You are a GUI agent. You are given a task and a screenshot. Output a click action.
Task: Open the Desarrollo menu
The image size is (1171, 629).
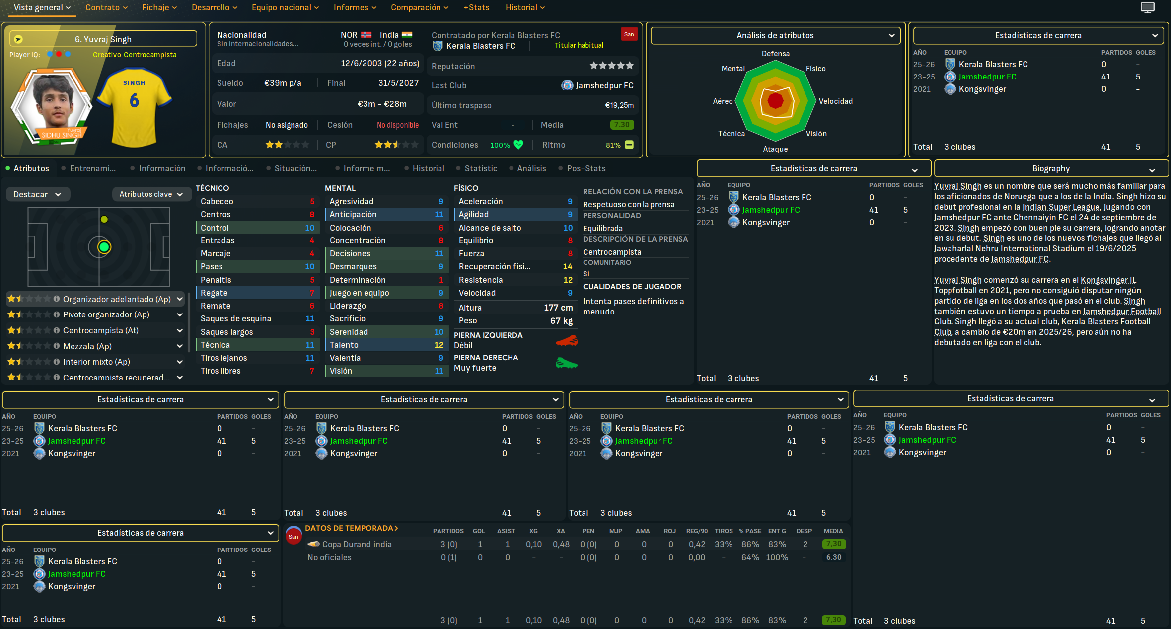(x=215, y=8)
